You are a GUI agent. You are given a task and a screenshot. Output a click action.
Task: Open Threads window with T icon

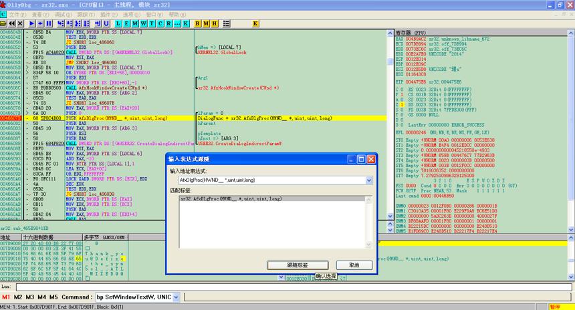click(x=152, y=23)
